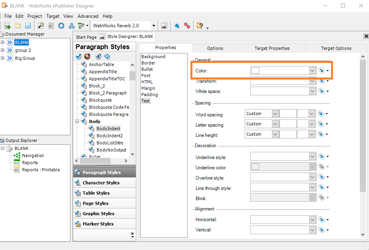369x250 pixels.
Task: Switch to the Target Properties tab
Action: pyautogui.click(x=272, y=48)
